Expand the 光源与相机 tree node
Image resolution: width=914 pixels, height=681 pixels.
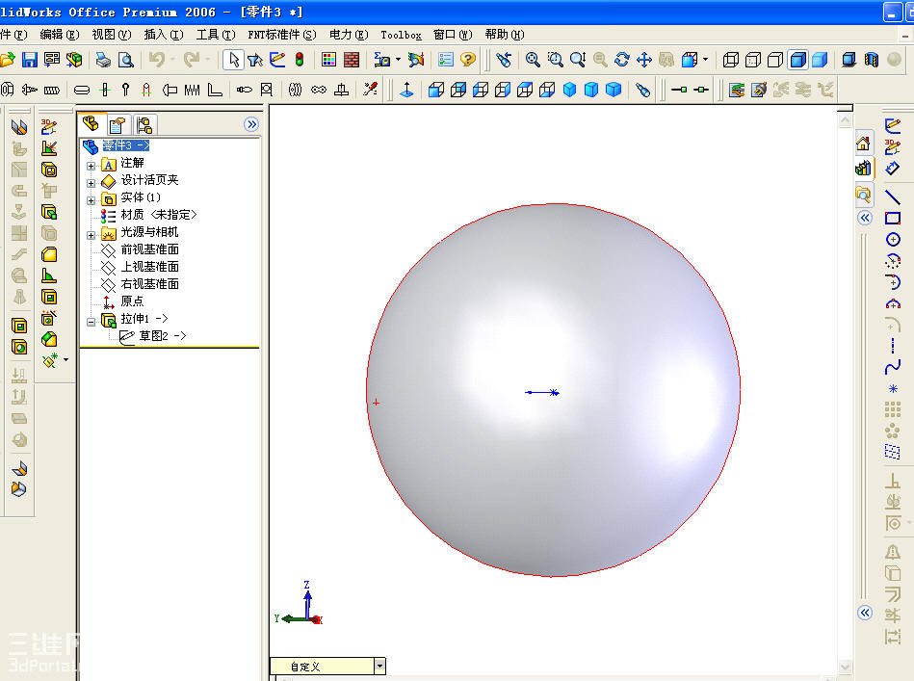(91, 236)
